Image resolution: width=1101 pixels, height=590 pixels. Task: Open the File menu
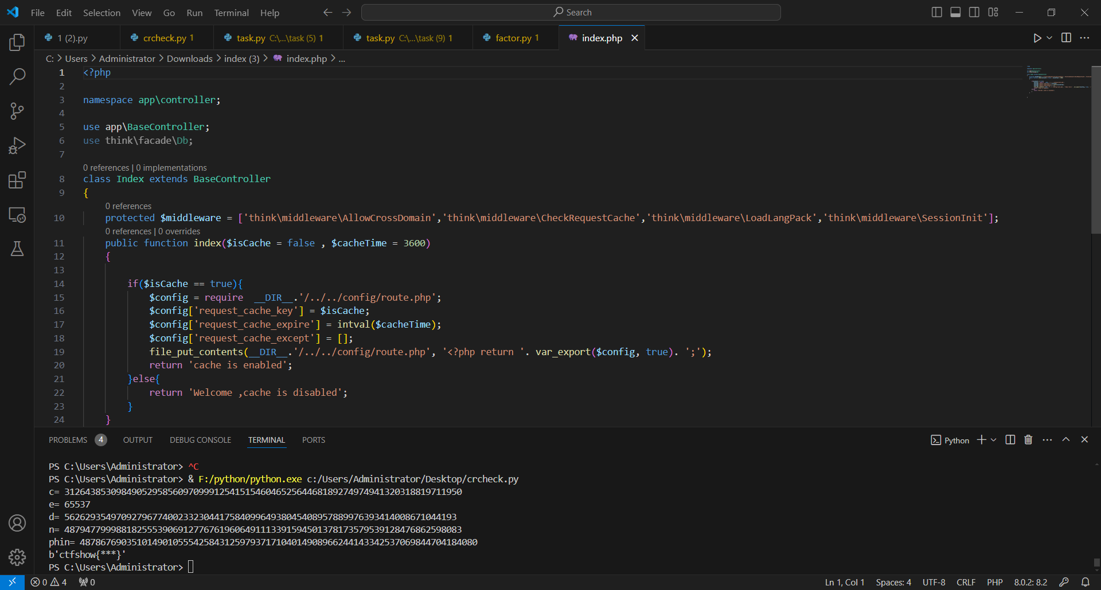tap(38, 13)
